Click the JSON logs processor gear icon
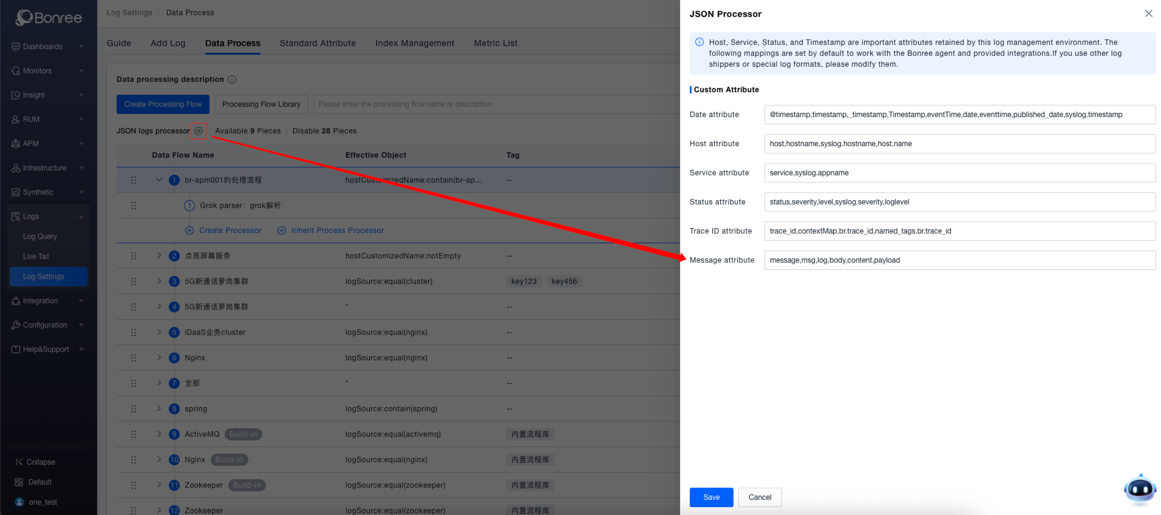The height and width of the screenshot is (515, 1161). [x=199, y=131]
